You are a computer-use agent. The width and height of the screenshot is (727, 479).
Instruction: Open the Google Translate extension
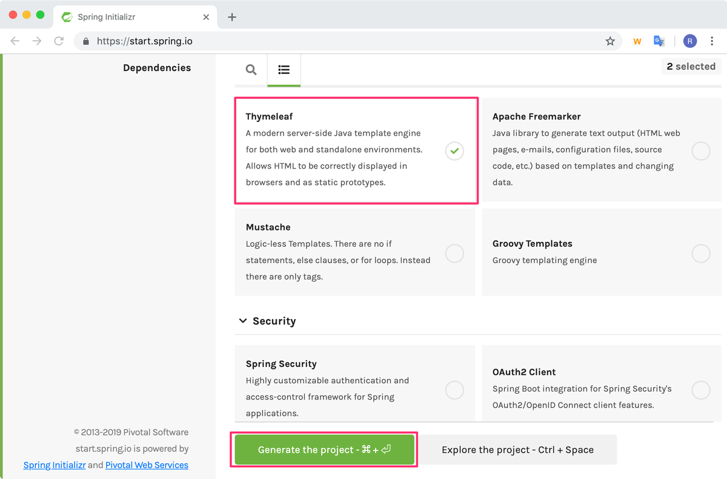(x=659, y=41)
